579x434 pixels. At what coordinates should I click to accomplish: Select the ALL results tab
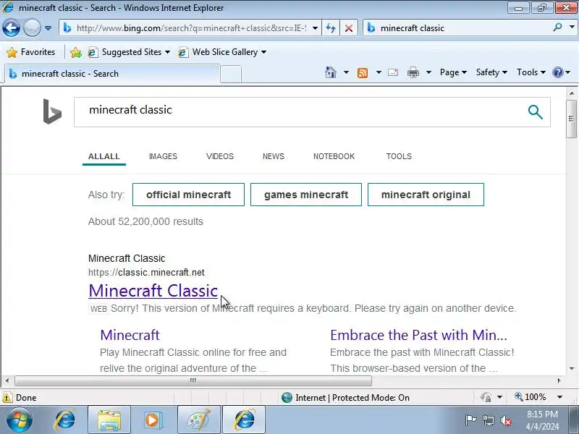(x=103, y=156)
